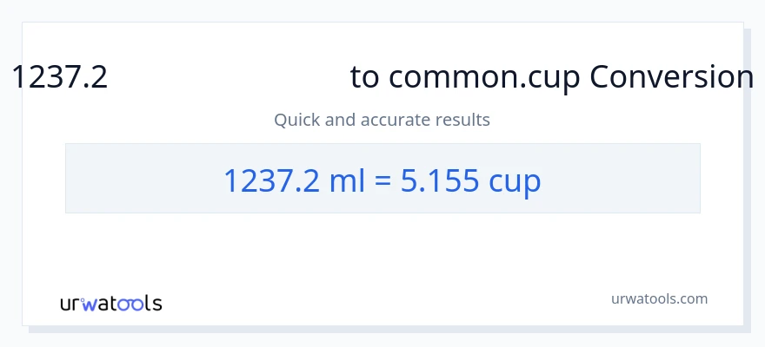Click the word 'to' in the heading
This screenshot has width=765, height=347.
pyautogui.click(x=365, y=78)
